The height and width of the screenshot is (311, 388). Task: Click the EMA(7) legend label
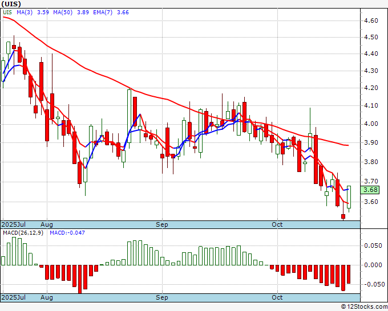click(103, 13)
